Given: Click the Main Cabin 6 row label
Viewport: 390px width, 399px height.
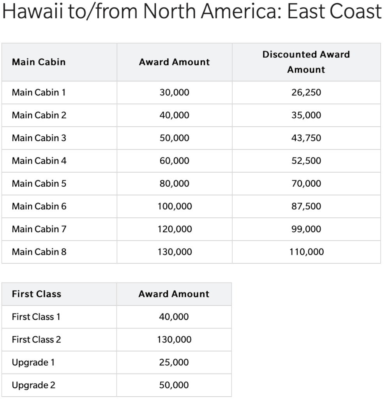Looking at the screenshot, I should 39,207.
